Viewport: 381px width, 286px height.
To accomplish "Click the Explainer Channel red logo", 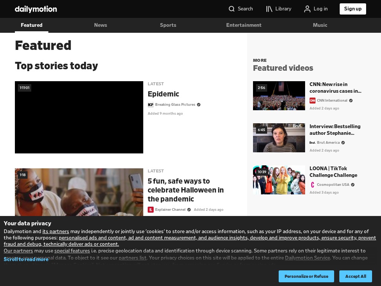I will point(151,209).
